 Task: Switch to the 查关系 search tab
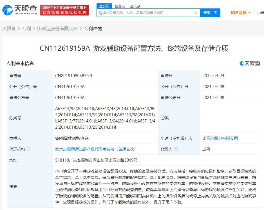click(x=135, y=6)
